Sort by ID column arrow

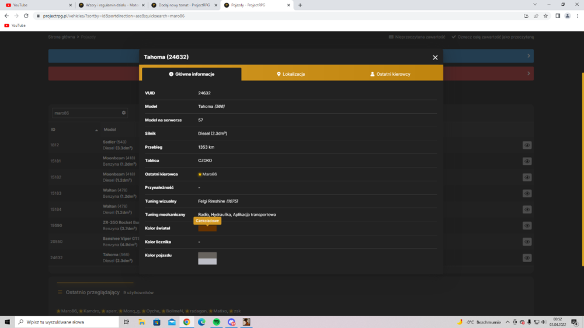pos(96,130)
